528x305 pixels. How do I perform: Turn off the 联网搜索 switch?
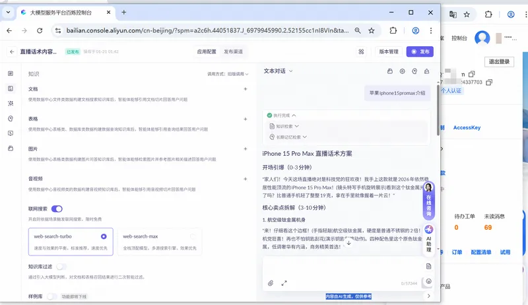tap(57, 209)
